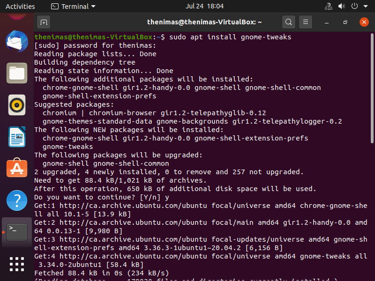
Task: Click the power icon in top bar
Action: point(354,6)
